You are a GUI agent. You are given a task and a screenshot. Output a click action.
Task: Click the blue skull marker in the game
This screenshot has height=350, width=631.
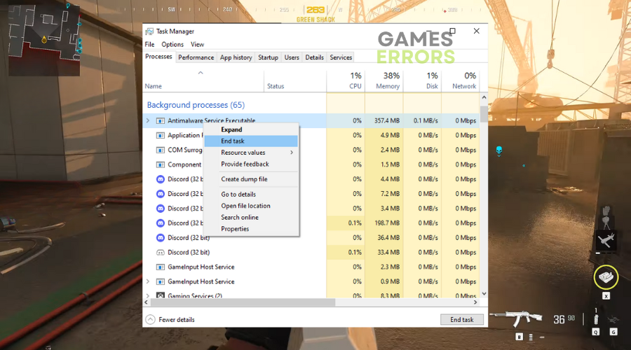point(499,151)
